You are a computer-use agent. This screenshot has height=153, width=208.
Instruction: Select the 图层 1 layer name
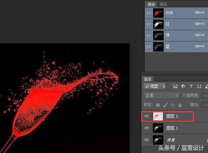[172, 128]
